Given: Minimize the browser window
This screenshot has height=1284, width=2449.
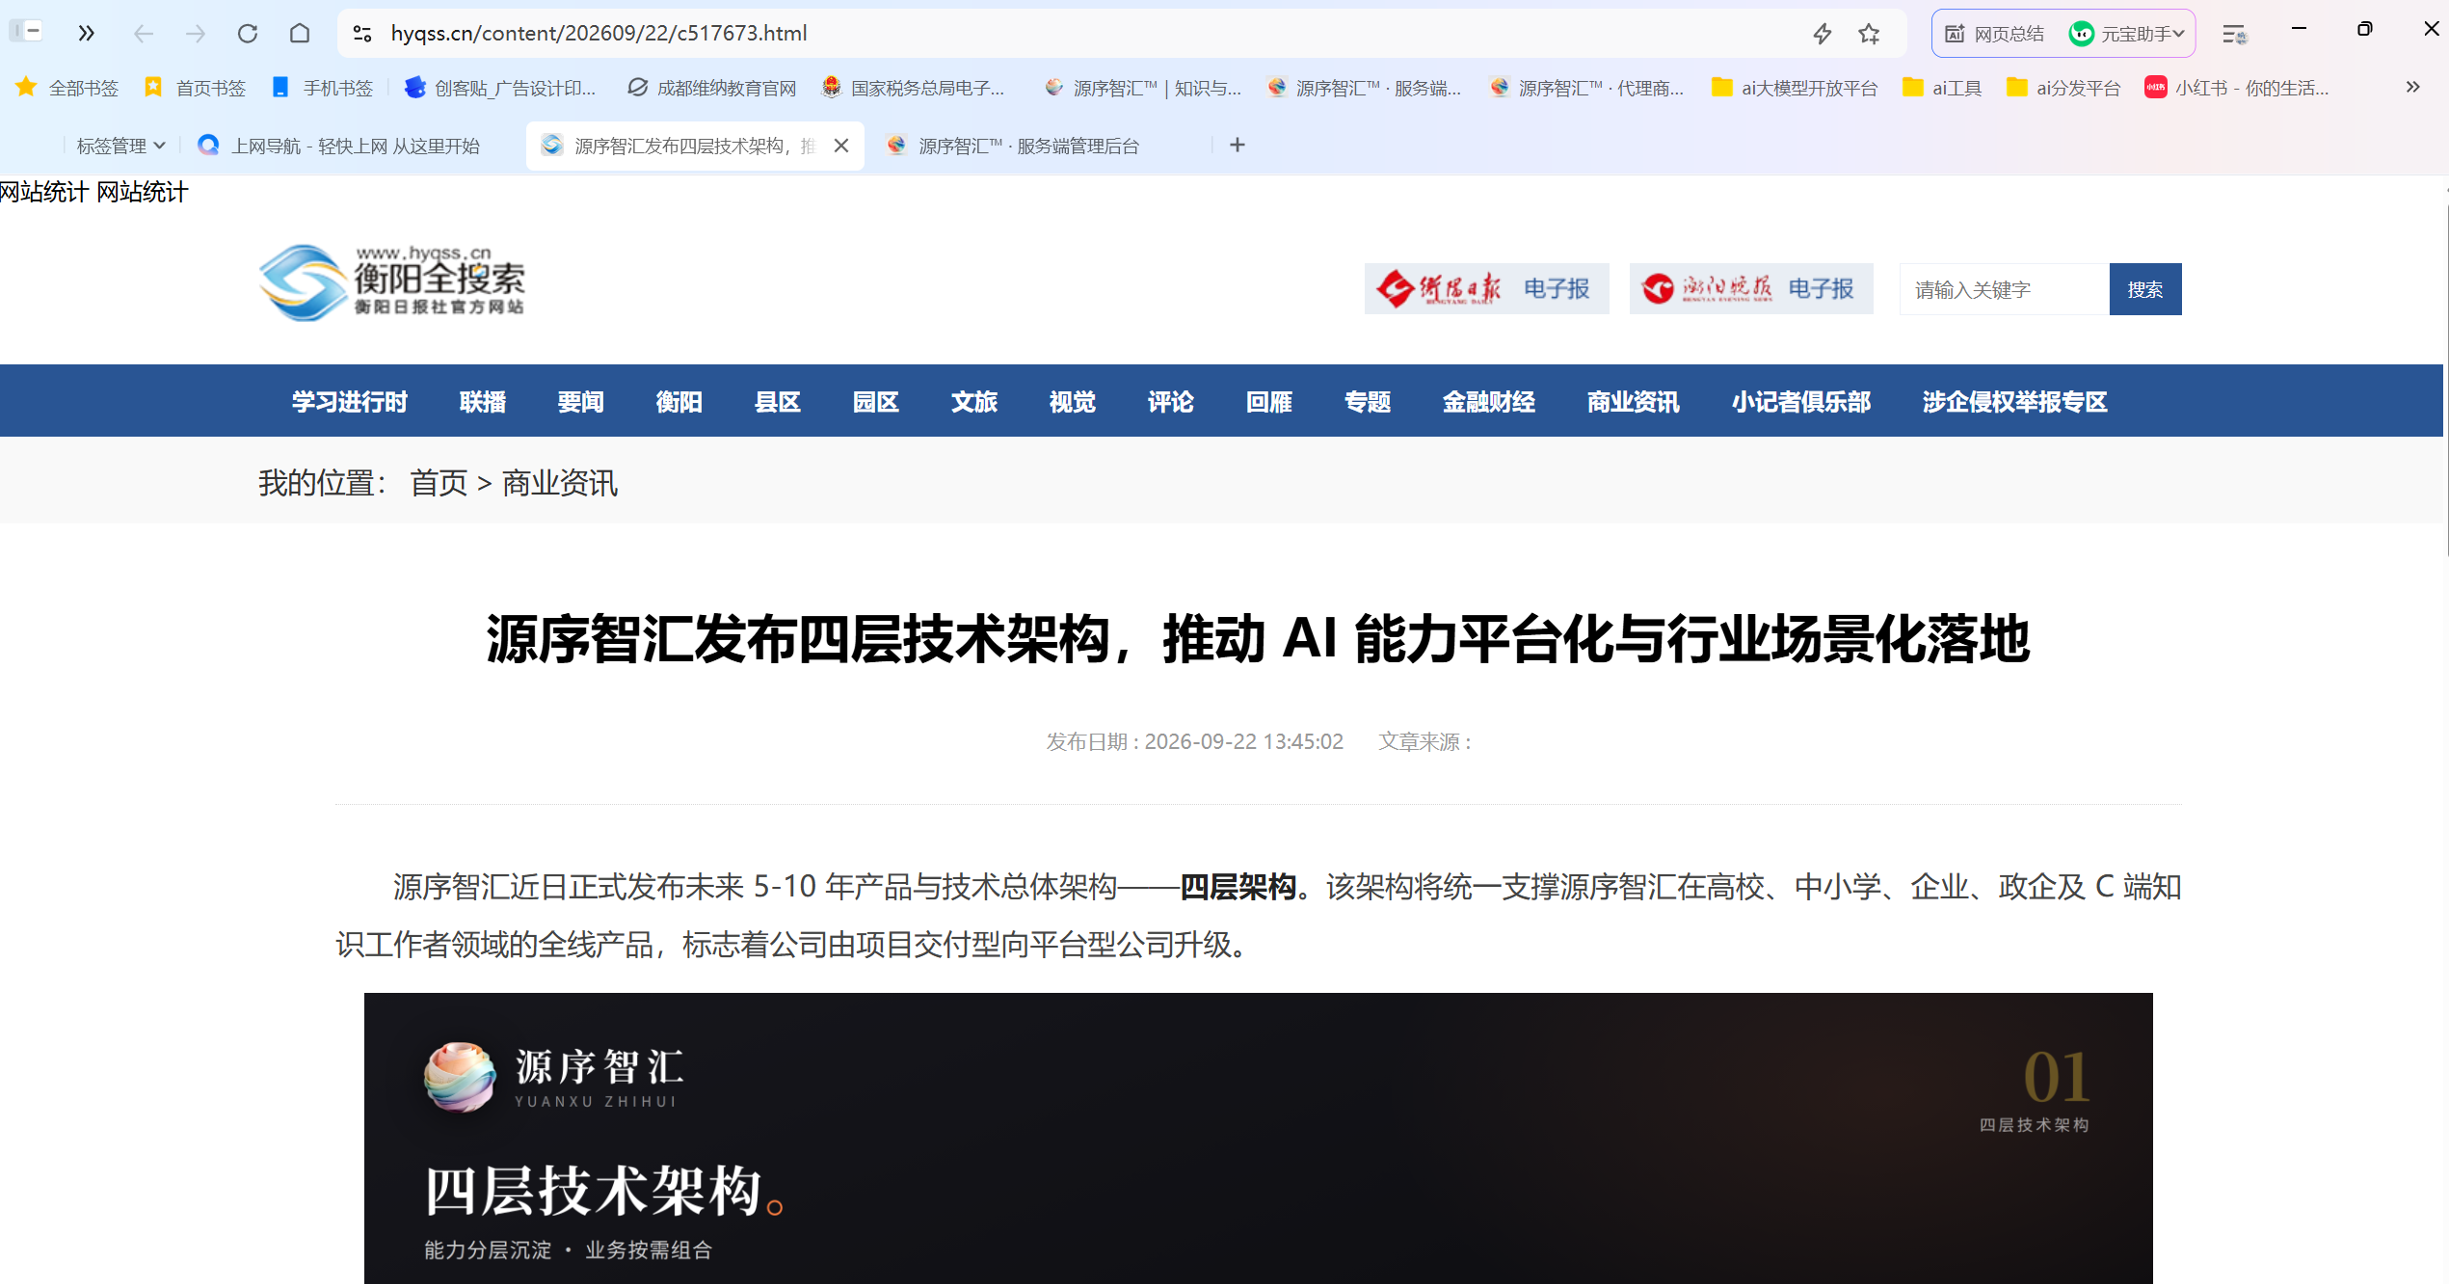Looking at the screenshot, I should (2299, 29).
